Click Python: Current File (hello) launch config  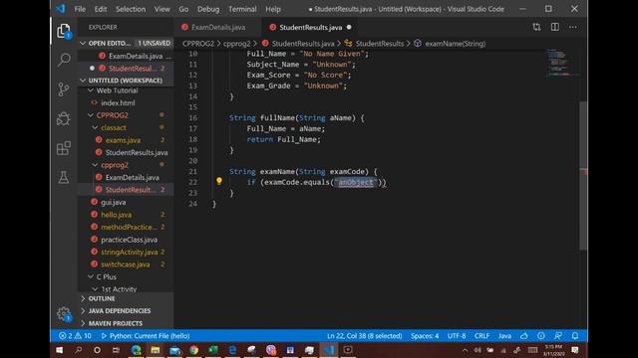click(x=146, y=336)
